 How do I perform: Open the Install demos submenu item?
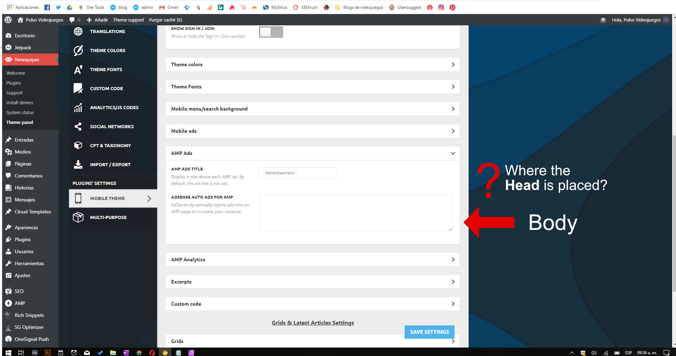coord(20,102)
